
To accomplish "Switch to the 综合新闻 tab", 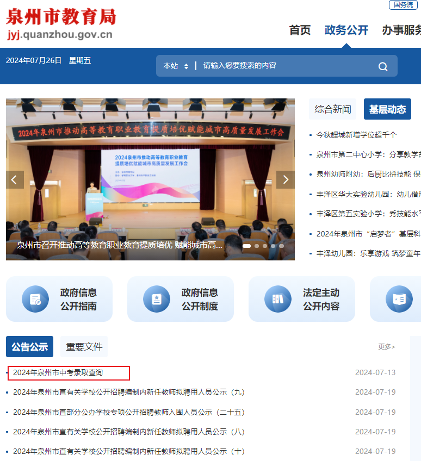I will [x=332, y=109].
